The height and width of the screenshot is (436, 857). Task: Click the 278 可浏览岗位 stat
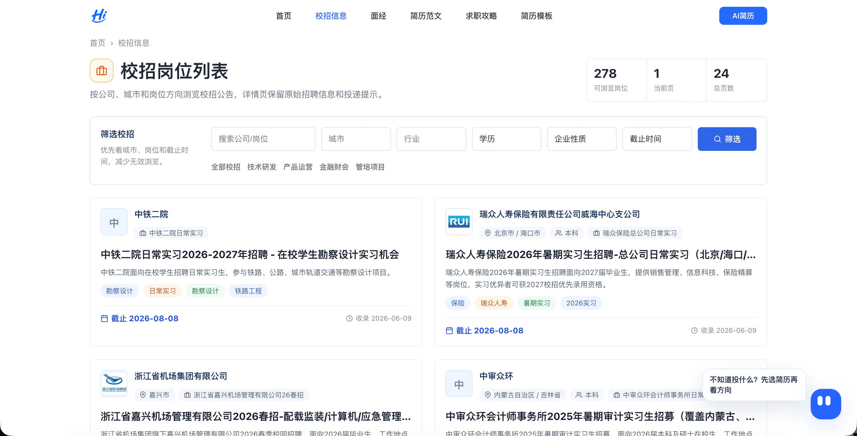tap(617, 80)
